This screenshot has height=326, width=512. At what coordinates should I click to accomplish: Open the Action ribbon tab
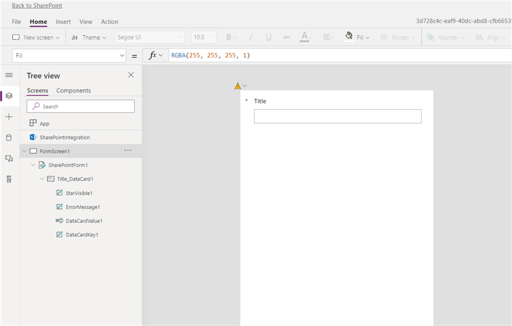pos(109,22)
